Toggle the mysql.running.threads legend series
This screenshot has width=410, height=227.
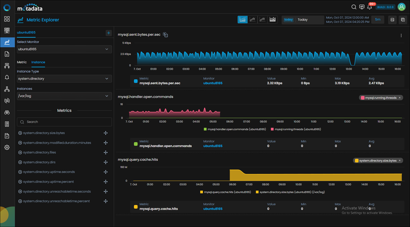[296, 129]
